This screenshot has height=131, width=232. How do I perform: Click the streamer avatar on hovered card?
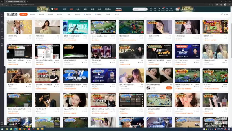148,88
